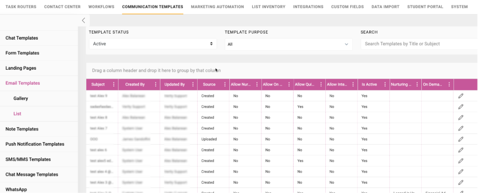
Task: Open Chat Templates in the sidebar
Action: coord(21,38)
